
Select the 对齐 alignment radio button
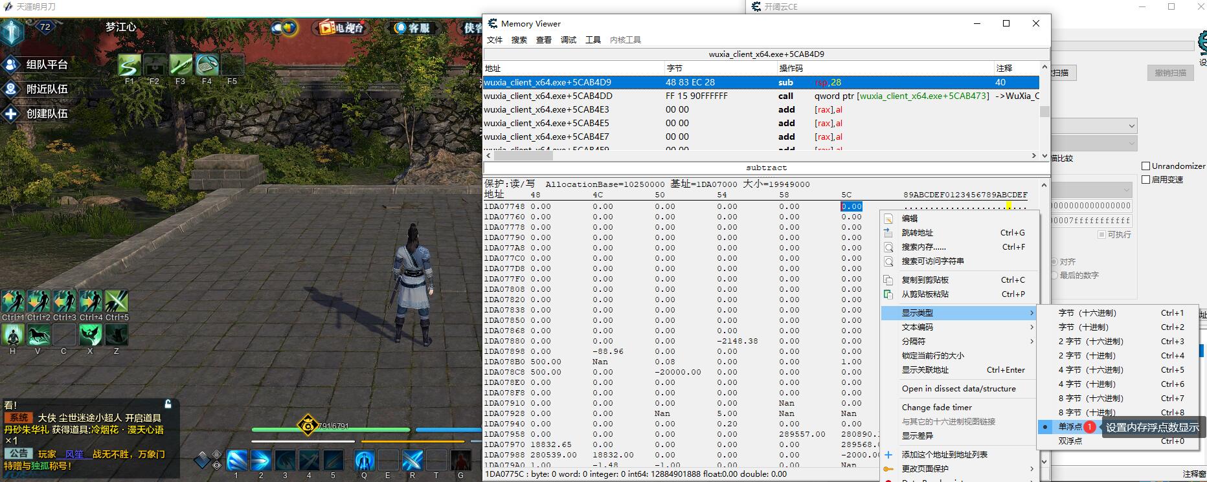[1054, 262]
